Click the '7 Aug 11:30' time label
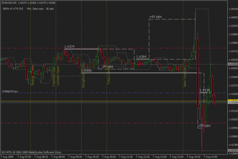This screenshot has width=238, height=159. tap(126, 157)
